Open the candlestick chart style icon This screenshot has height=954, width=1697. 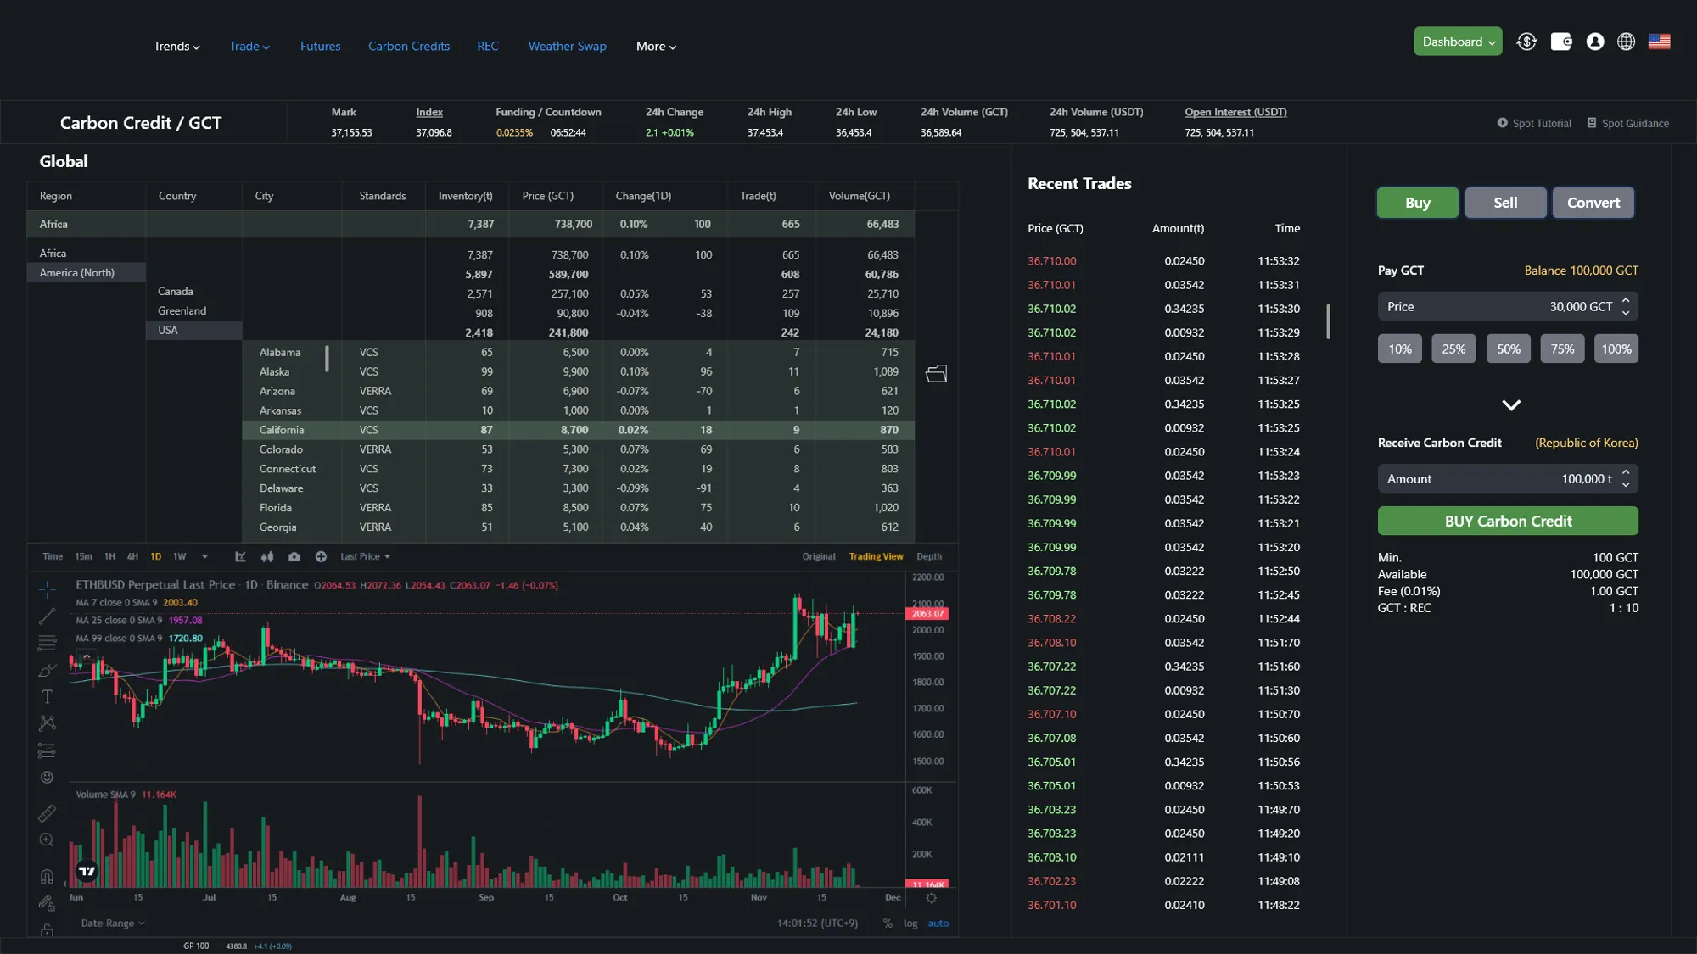pyautogui.click(x=267, y=557)
